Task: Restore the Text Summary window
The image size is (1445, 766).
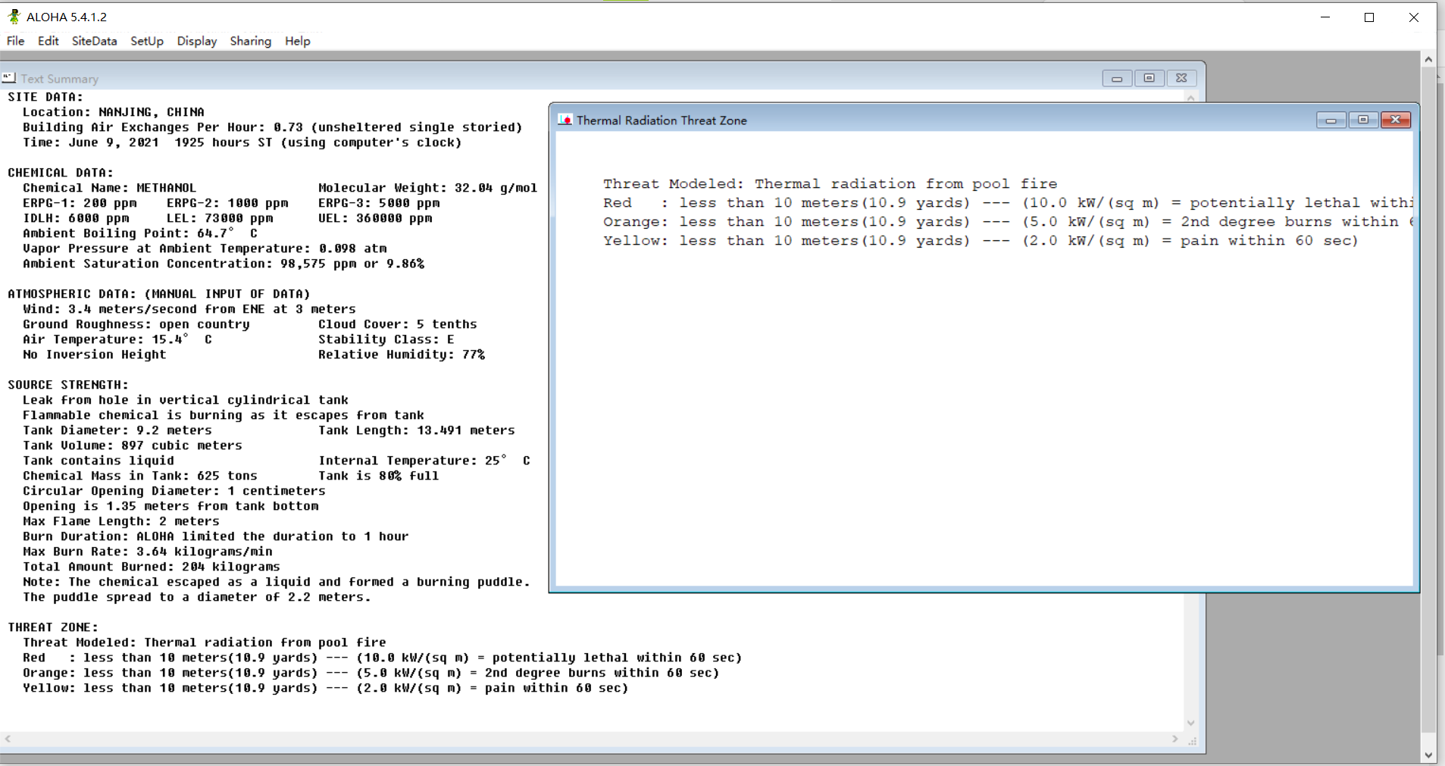Action: coord(1149,78)
